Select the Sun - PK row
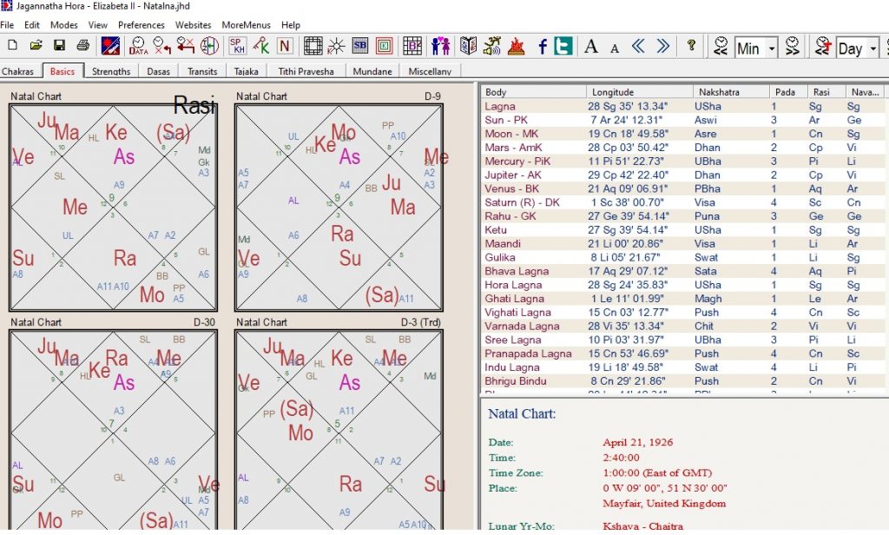 click(x=682, y=120)
